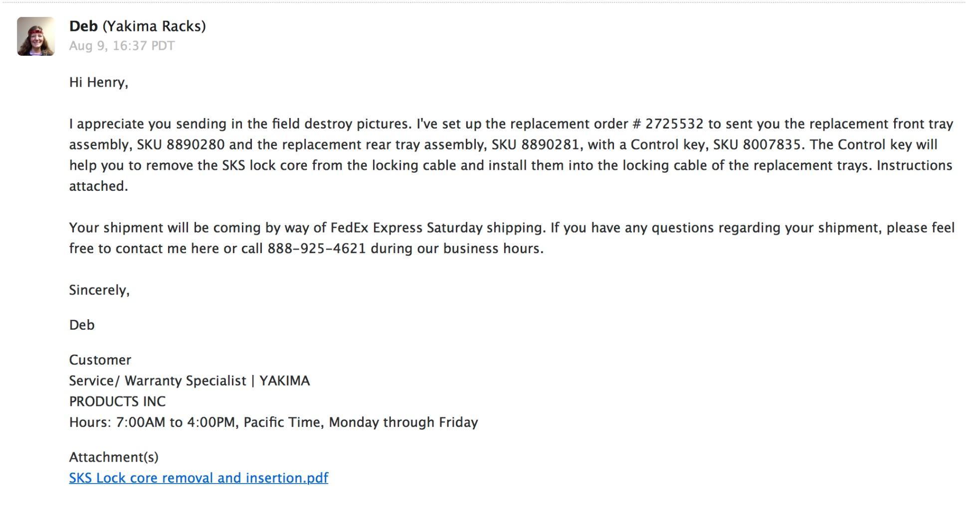Click the Deb signature name
Viewport: 973px width, 510px height.
(82, 325)
